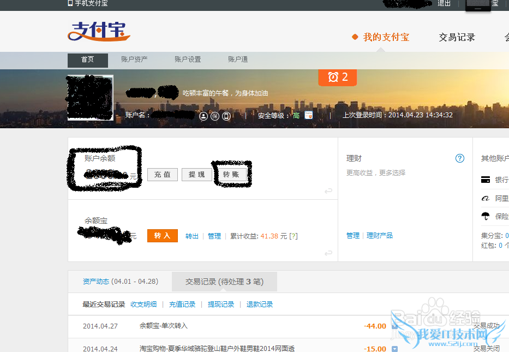Click the security product icon next to 高
This screenshot has width=509, height=352.
tap(308, 115)
